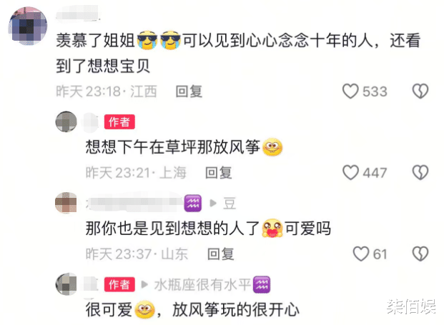
Task: Tap the Aquarius icon after 水瓶座很有水平
Action: [x=262, y=284]
